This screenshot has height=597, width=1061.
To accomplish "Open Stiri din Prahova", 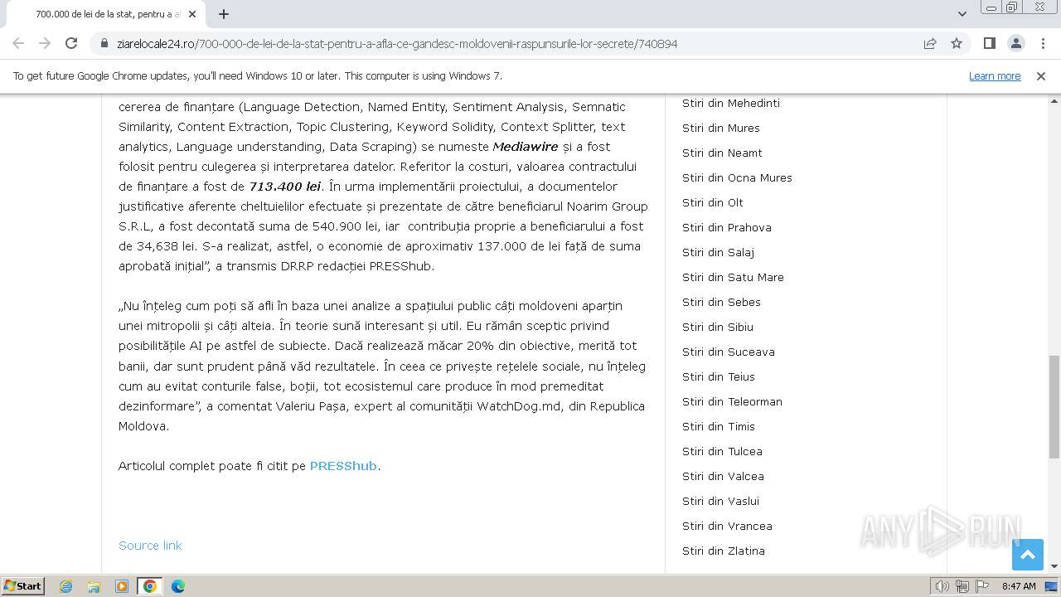I will (727, 227).
